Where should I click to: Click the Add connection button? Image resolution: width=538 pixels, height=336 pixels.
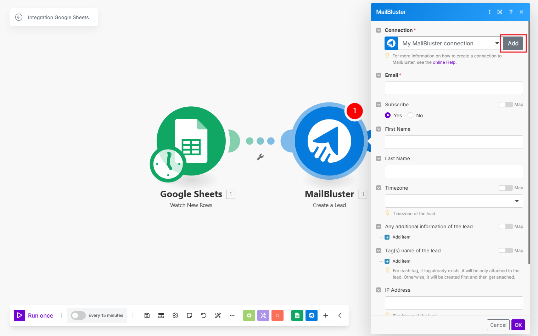[513, 44]
